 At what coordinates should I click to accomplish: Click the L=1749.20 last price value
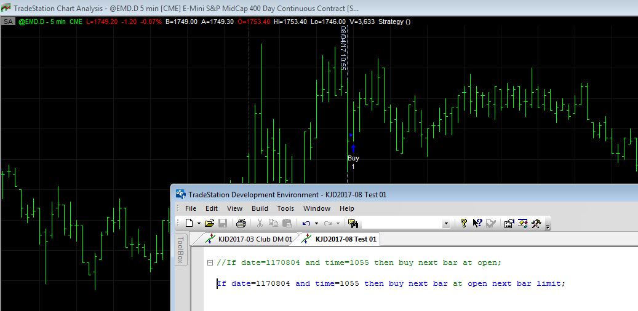pyautogui.click(x=102, y=22)
